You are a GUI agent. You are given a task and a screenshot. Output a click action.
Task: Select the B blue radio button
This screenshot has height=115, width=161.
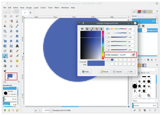(x=107, y=50)
